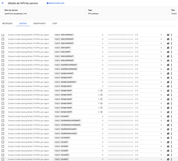Open the three-dot menu for europe-north1
This screenshot has width=178, height=161.
171,78
